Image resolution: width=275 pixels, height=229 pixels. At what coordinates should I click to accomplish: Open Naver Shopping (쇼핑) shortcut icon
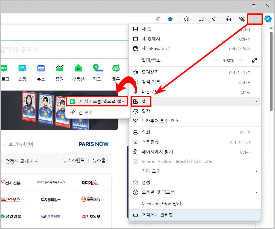[x=22, y=68]
